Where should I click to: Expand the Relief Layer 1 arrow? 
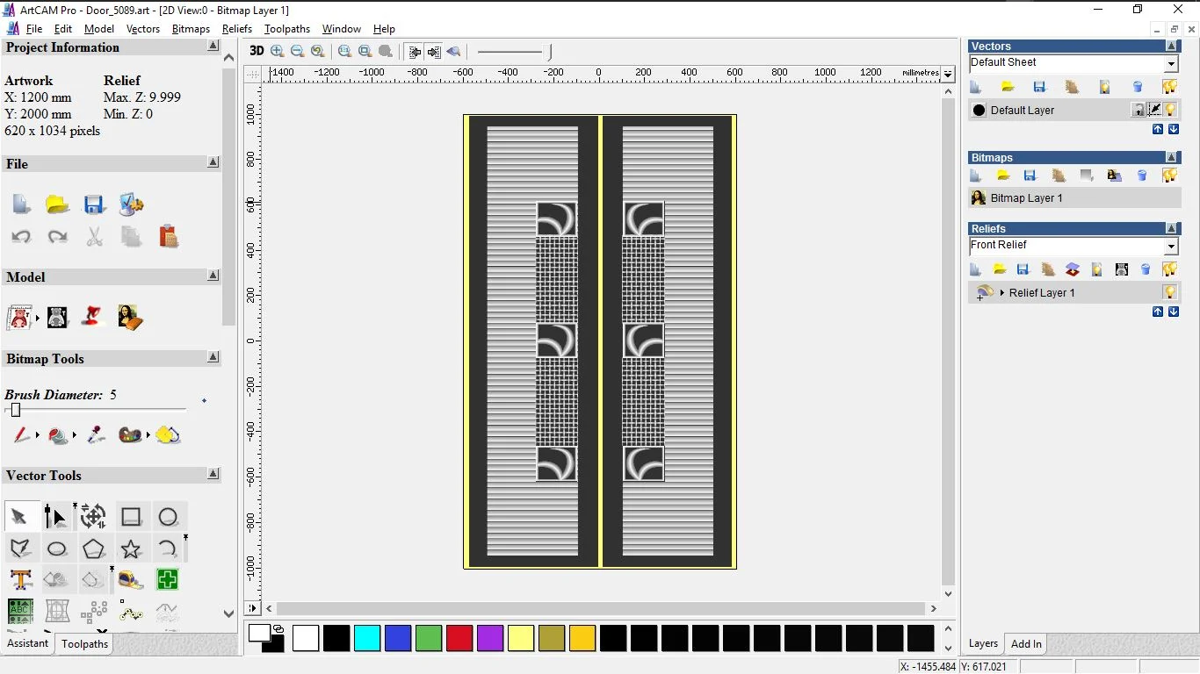click(1002, 292)
